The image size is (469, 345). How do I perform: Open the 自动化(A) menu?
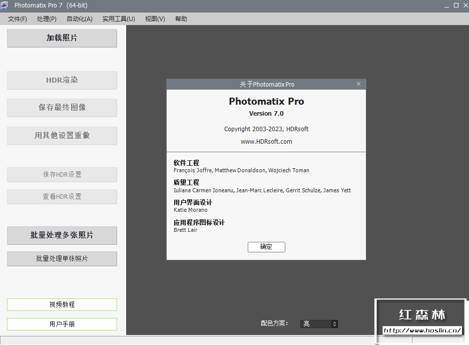click(x=79, y=19)
